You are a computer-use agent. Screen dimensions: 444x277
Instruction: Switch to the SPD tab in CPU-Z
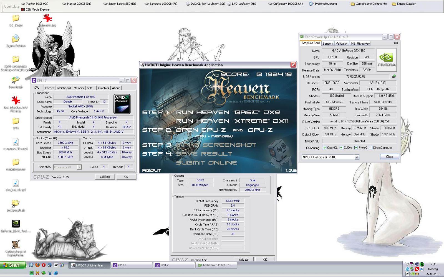click(90, 88)
